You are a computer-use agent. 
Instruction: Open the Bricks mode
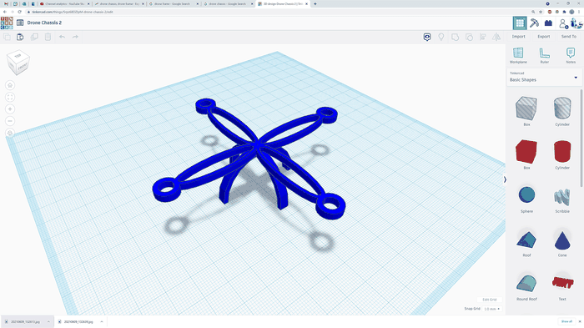(x=548, y=23)
